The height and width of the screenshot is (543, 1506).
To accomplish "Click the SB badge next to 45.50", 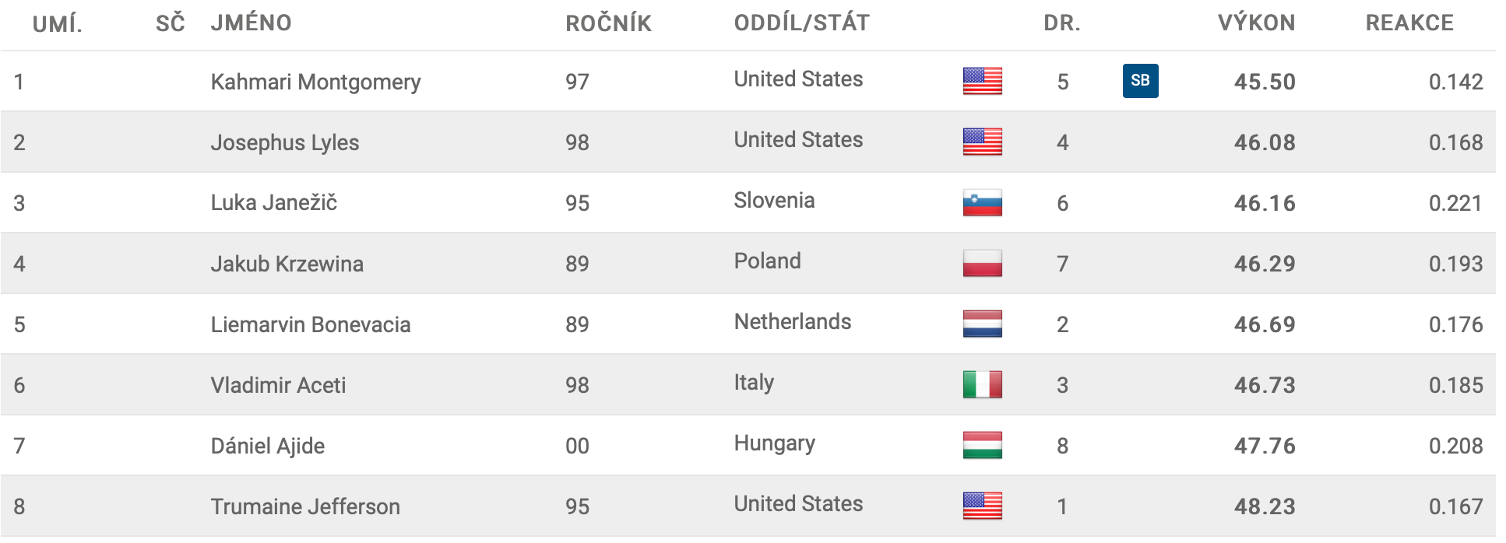I will tap(1140, 81).
